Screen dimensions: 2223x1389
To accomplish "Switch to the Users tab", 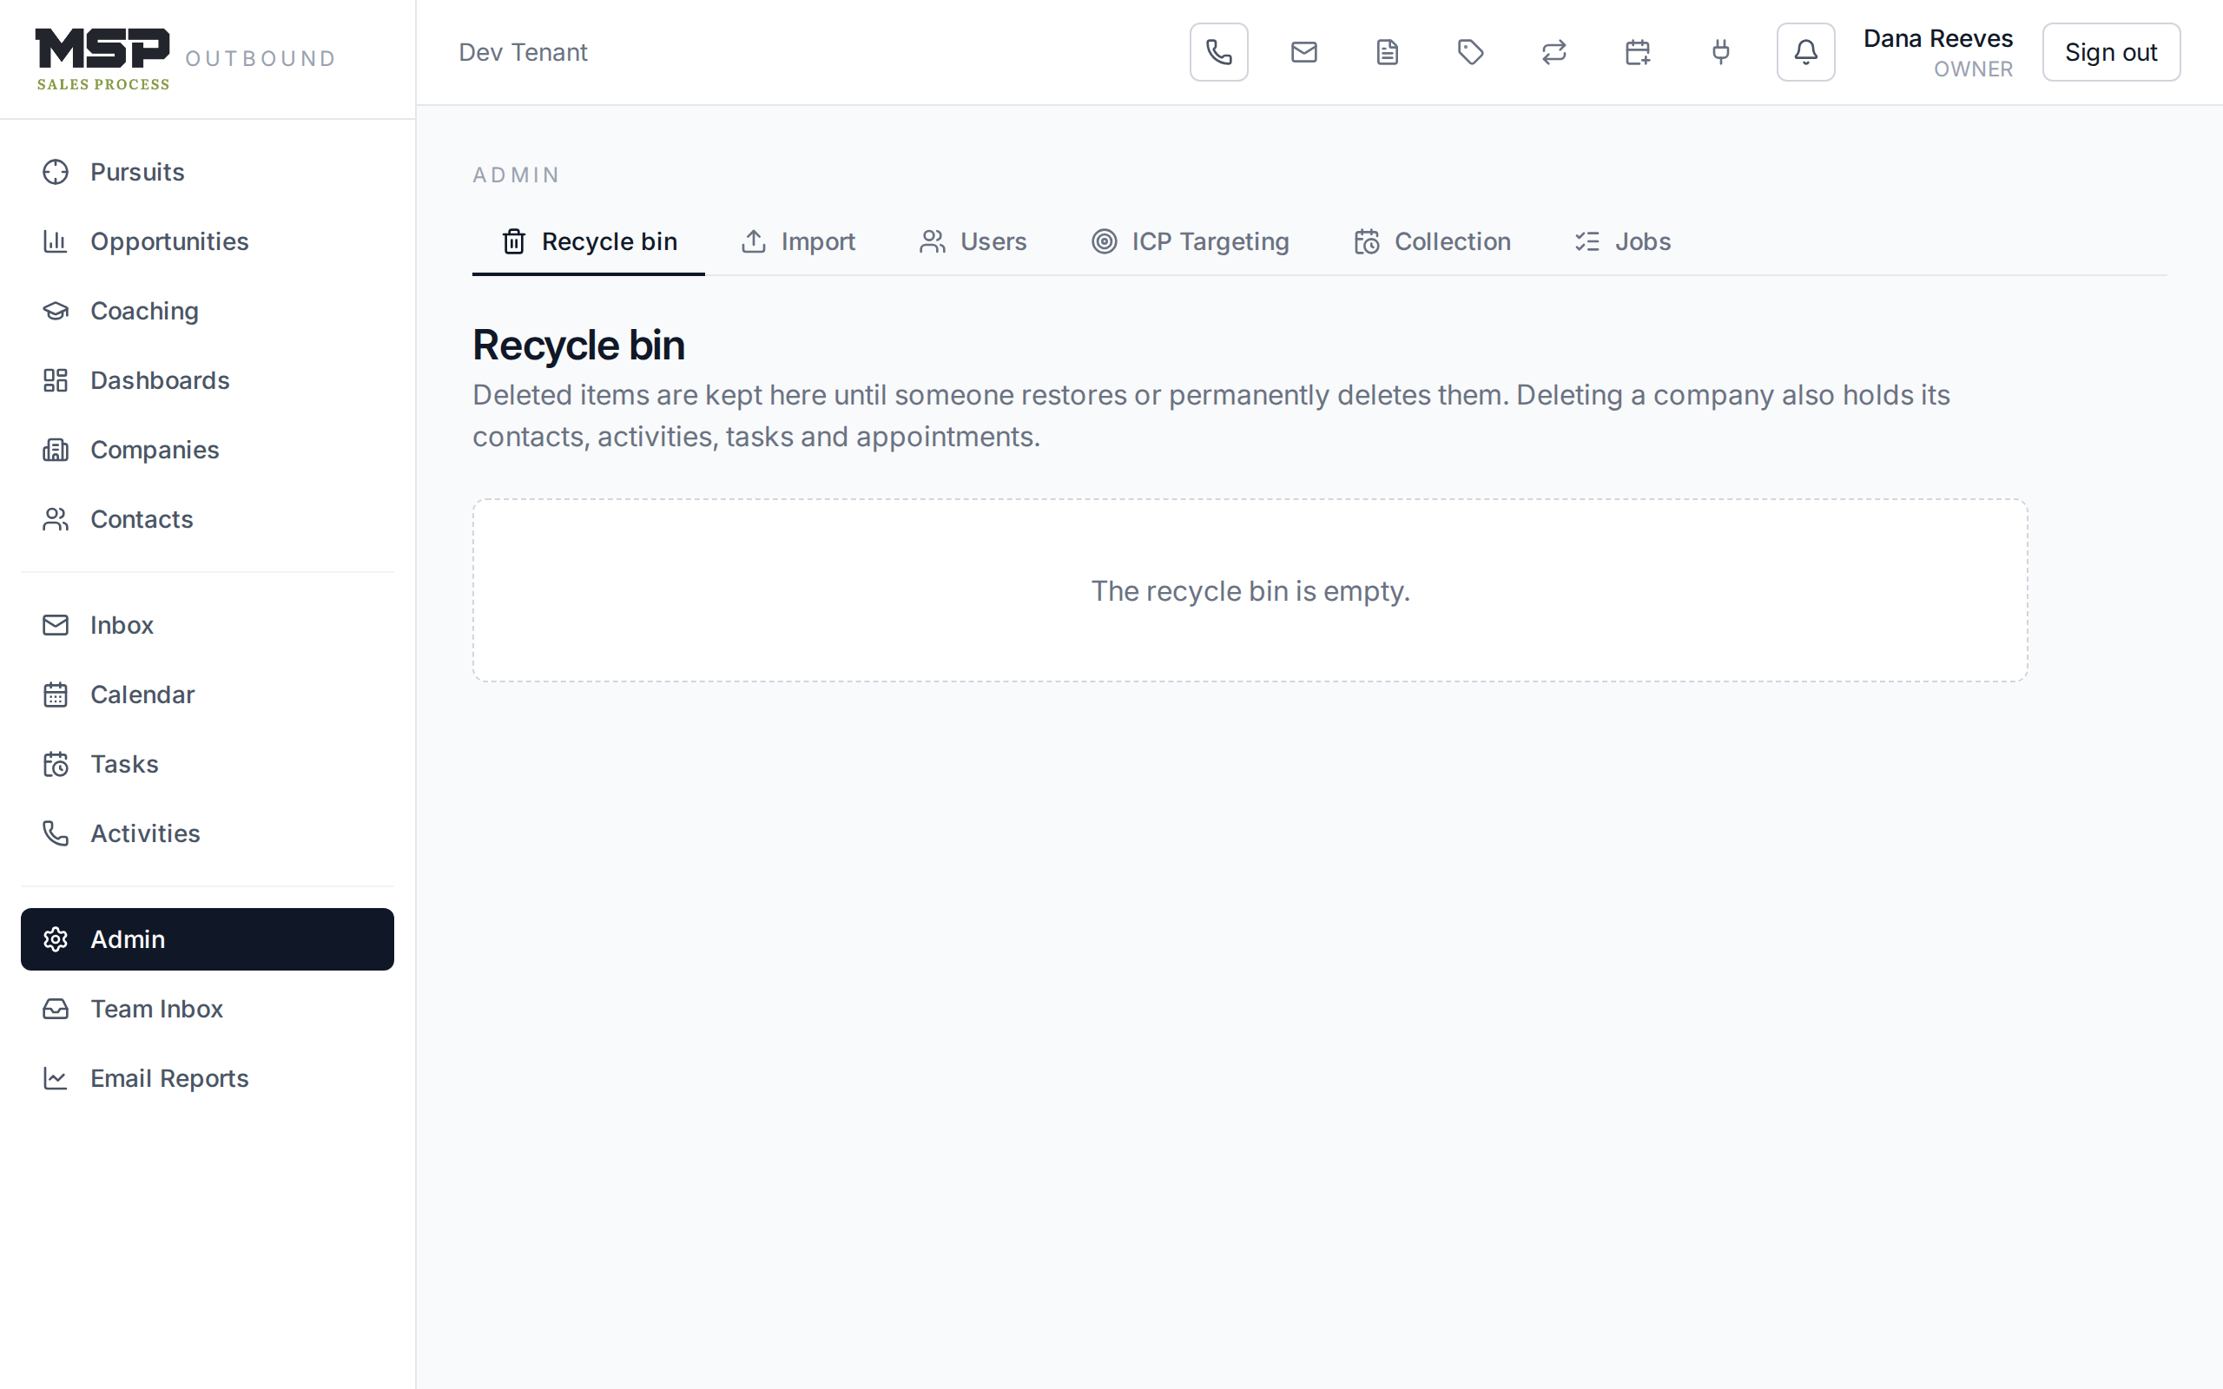I will [973, 241].
